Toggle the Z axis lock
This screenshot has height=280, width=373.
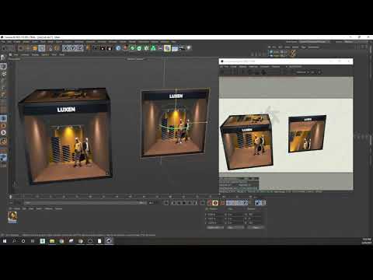tap(80, 48)
